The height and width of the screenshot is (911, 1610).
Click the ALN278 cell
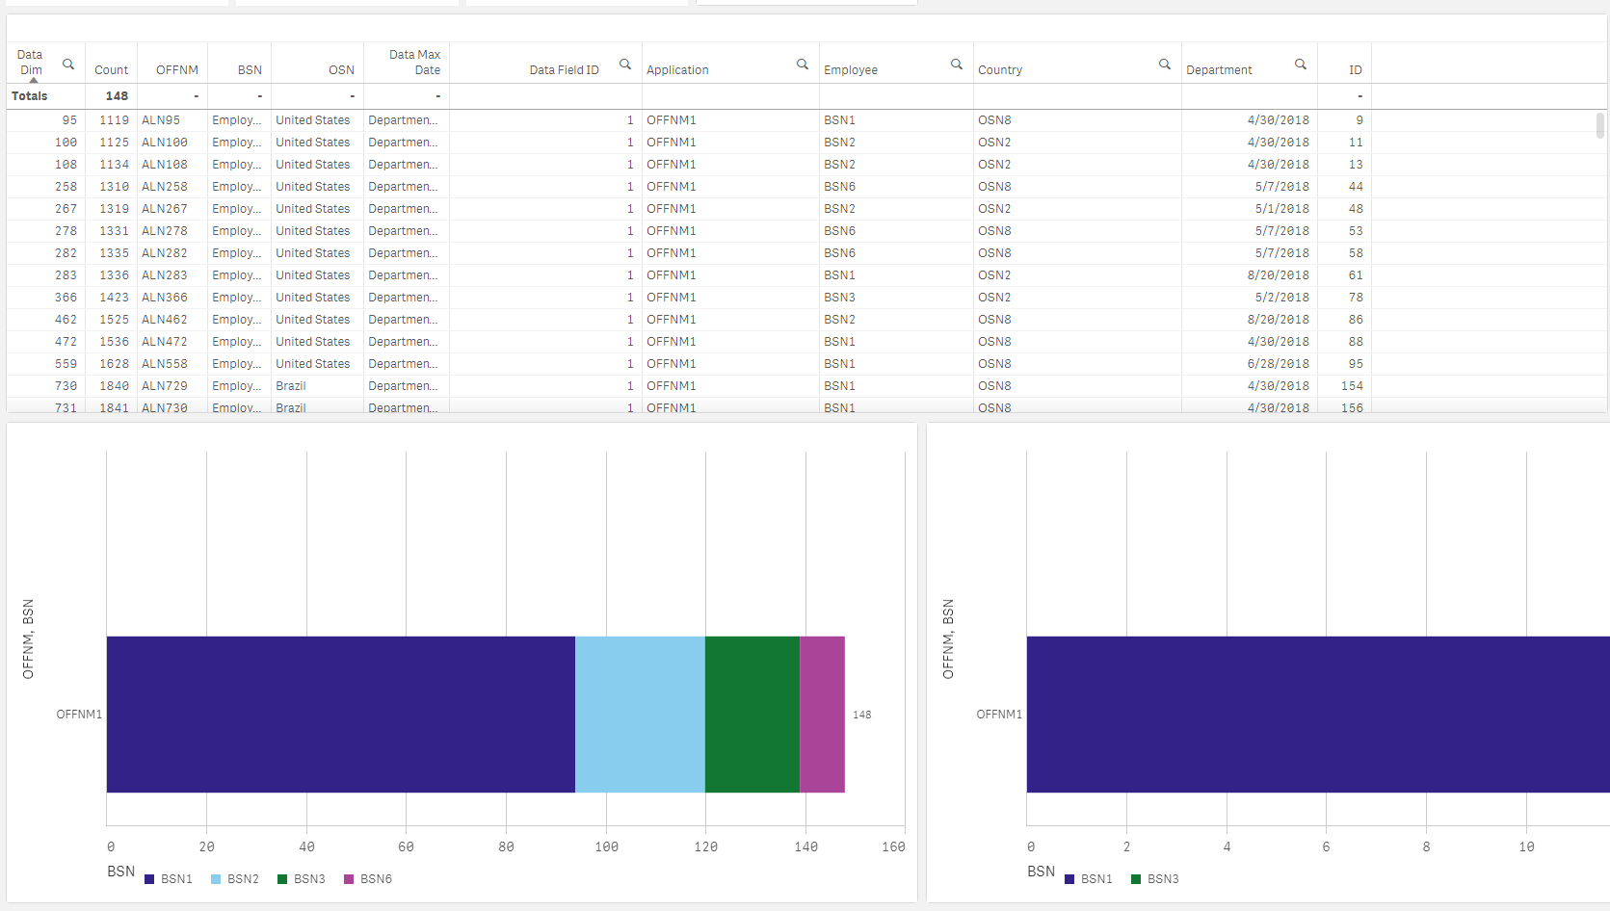click(165, 231)
